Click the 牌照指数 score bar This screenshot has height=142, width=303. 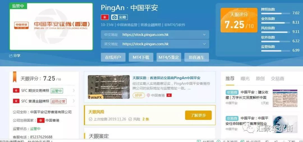click(276, 13)
